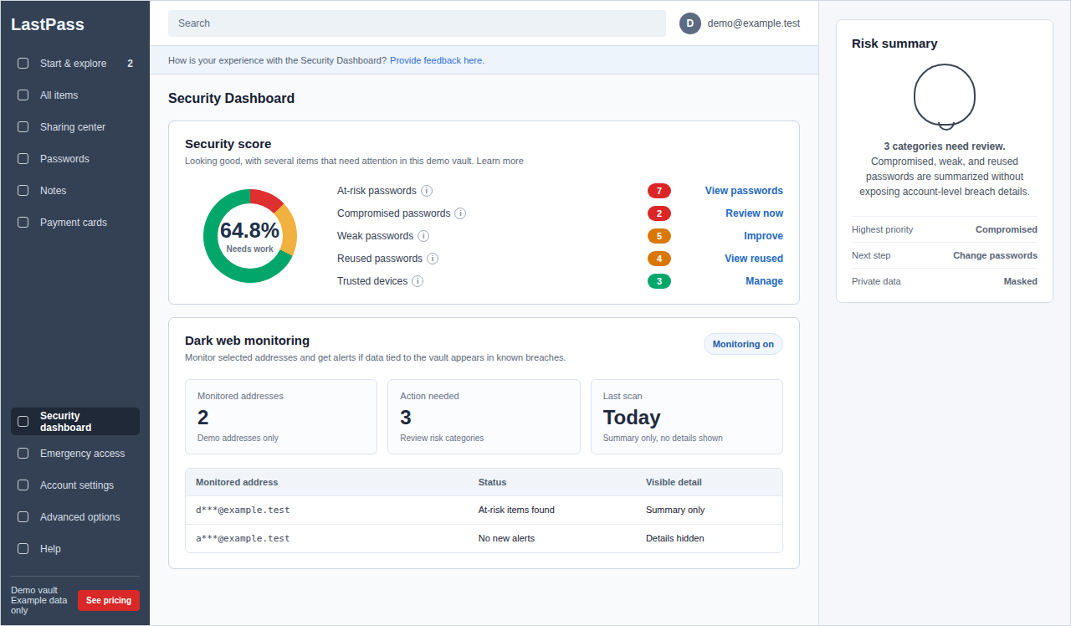Viewport: 1071px width, 626px height.
Task: Click the 64.8% security score donut chart
Action: [x=249, y=236]
